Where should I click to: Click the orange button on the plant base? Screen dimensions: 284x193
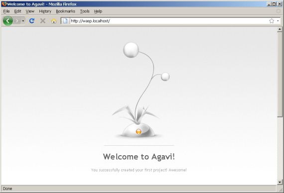139,131
